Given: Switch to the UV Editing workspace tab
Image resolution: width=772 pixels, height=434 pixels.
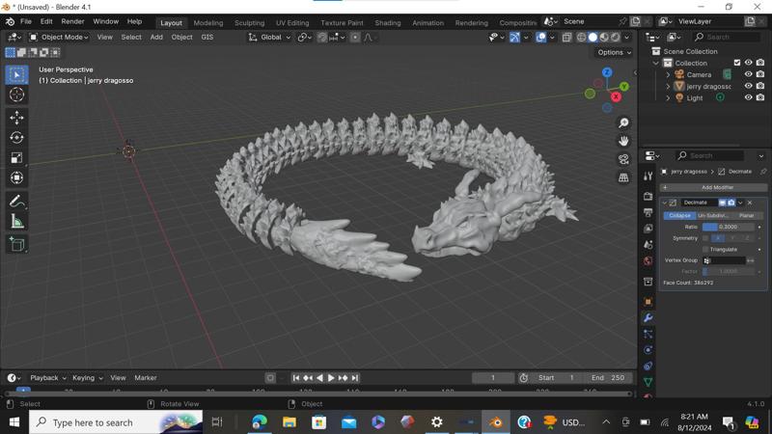Looking at the screenshot, I should point(292,22).
